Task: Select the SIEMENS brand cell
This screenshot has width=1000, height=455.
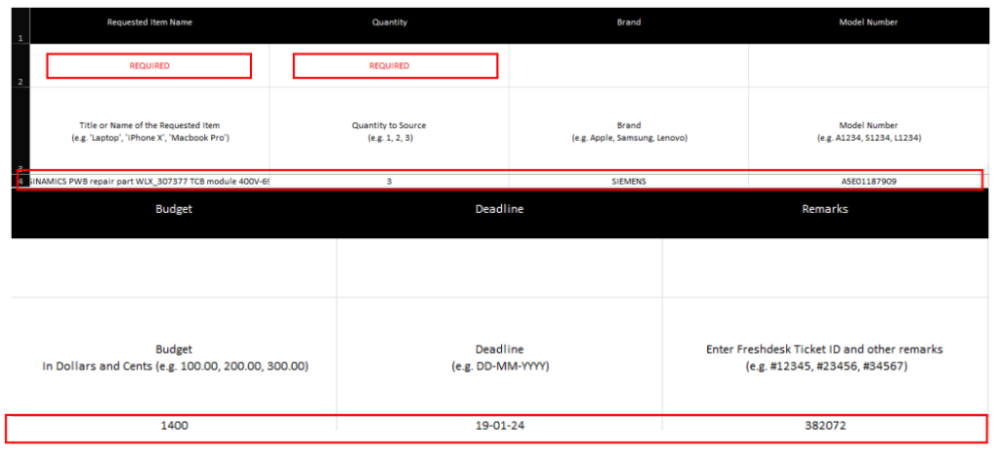Action: 629,181
